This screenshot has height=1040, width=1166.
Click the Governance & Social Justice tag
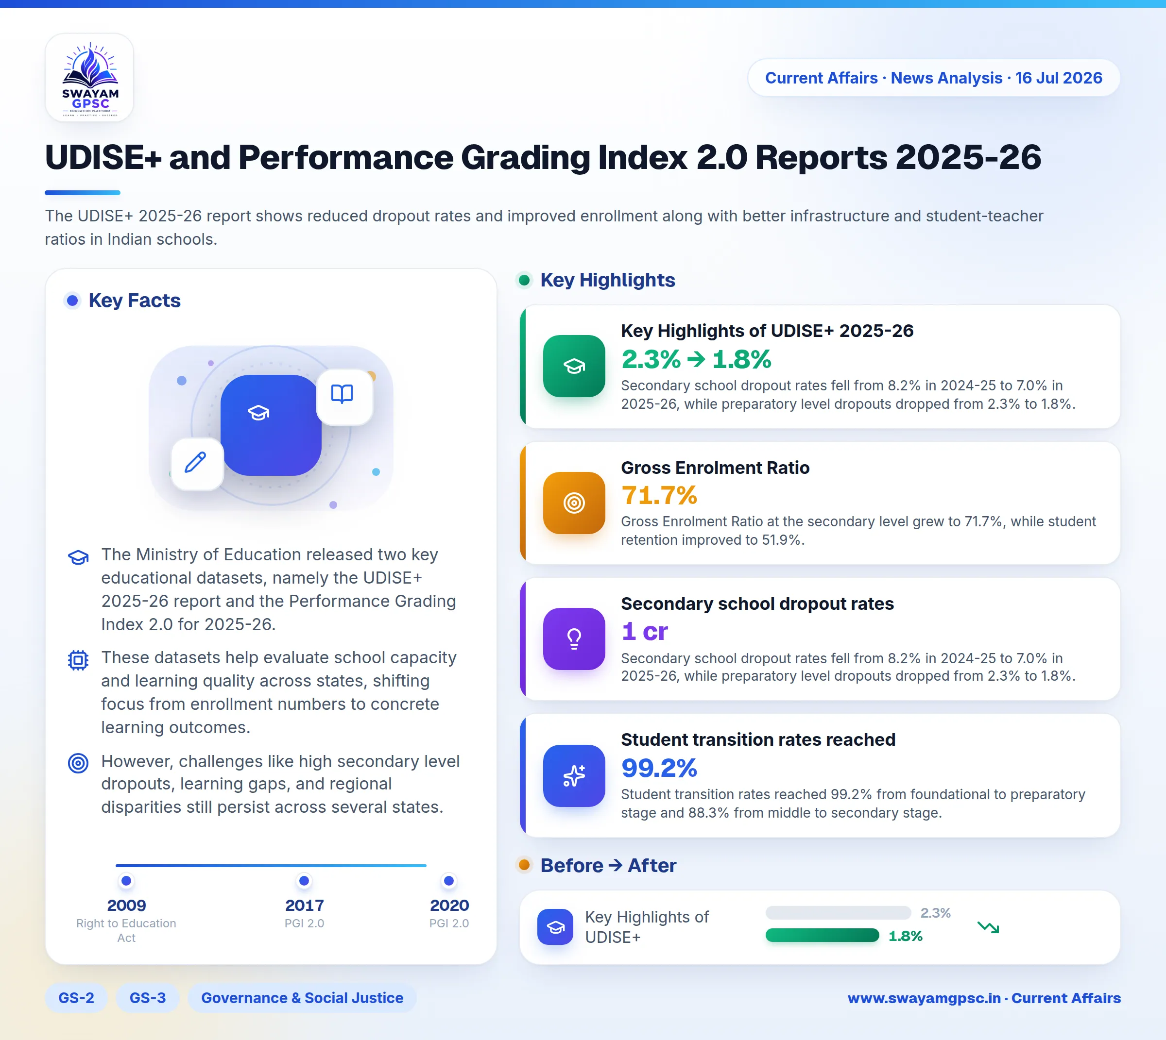[x=302, y=998]
